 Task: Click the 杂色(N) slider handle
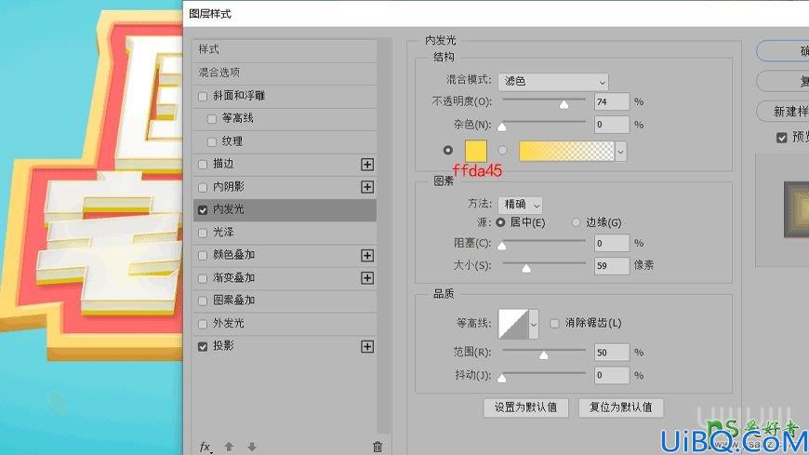pos(502,127)
